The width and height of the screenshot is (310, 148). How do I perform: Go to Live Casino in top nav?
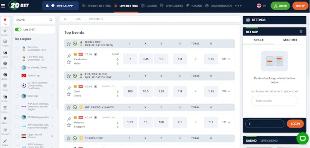(171, 6)
